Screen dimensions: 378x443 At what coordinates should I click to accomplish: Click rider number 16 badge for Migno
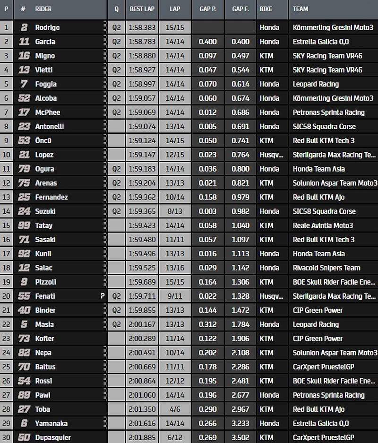(x=23, y=56)
